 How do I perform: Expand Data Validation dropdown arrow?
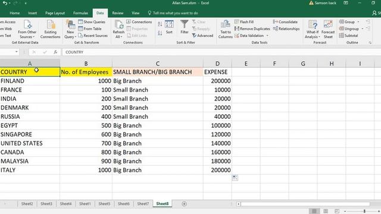click(267, 36)
